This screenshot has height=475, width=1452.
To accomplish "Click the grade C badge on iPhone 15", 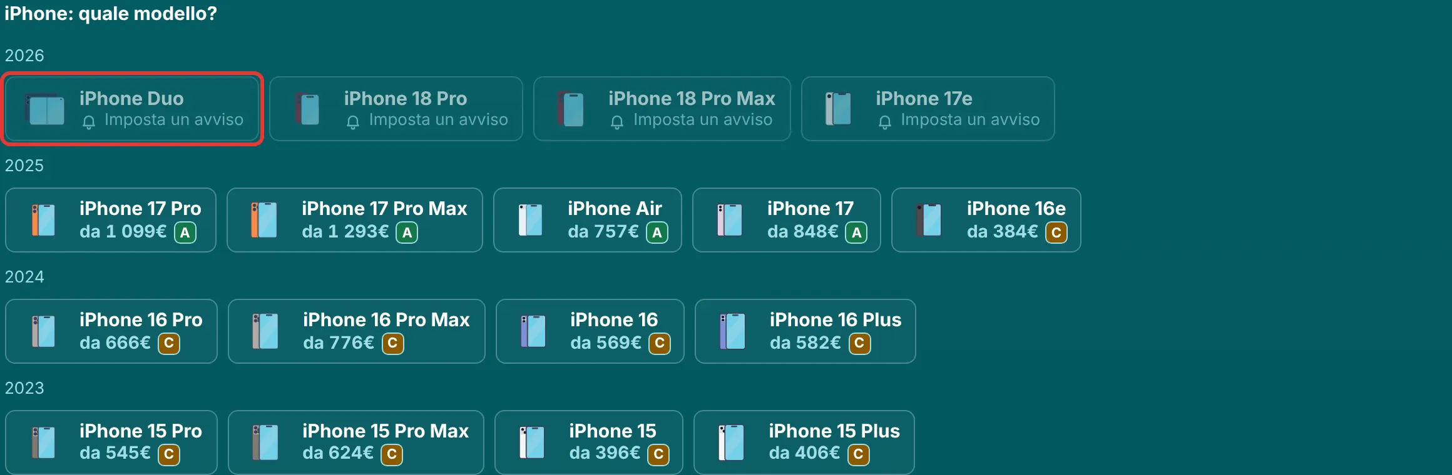I will click(658, 455).
